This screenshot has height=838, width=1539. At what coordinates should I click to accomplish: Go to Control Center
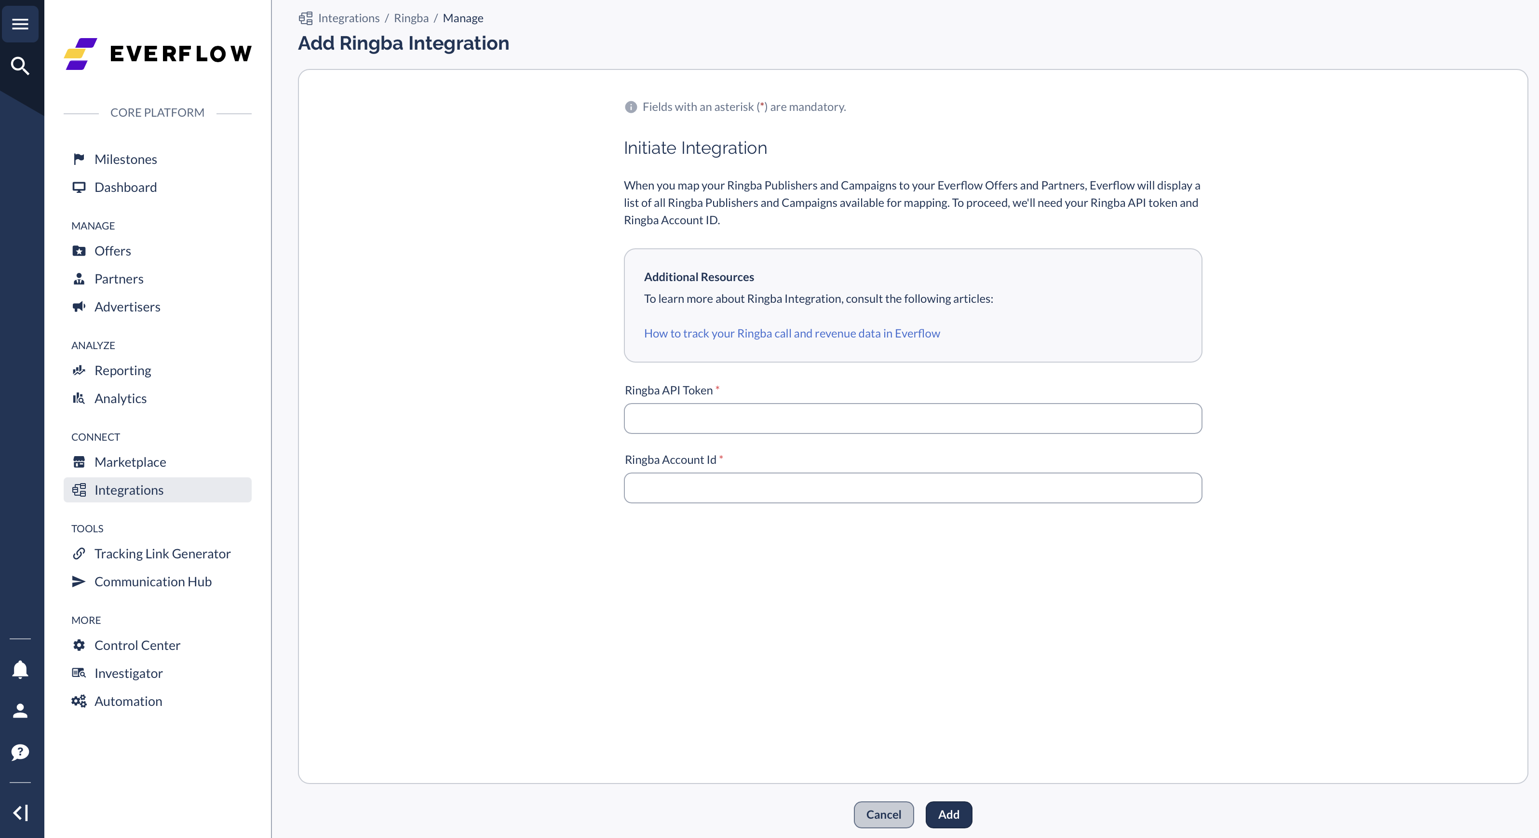tap(137, 645)
